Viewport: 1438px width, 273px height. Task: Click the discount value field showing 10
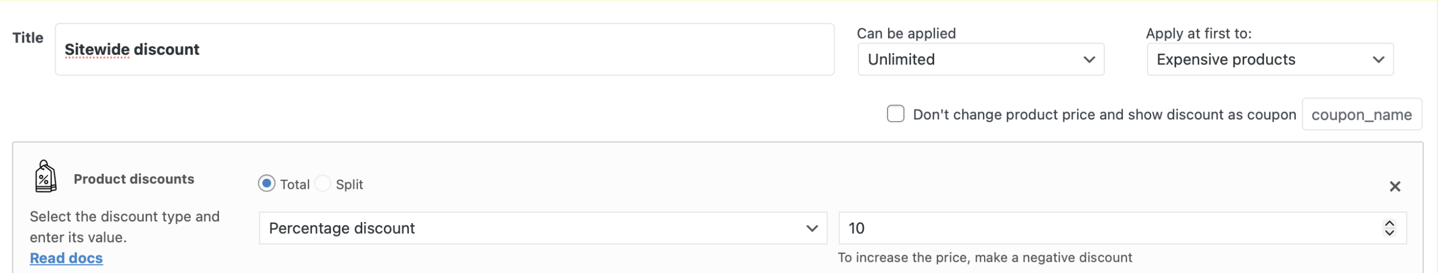coord(1107,228)
